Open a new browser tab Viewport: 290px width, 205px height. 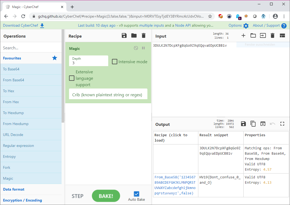72,7
